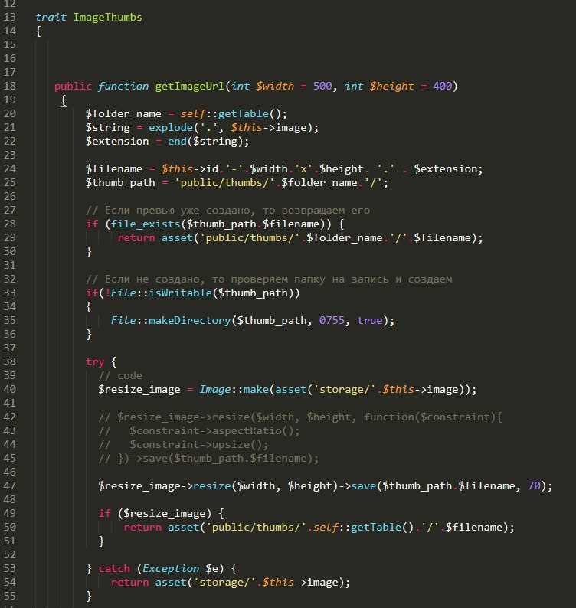This screenshot has width=576, height=608.
Task: Click the permission value 0755
Action: pos(332,321)
